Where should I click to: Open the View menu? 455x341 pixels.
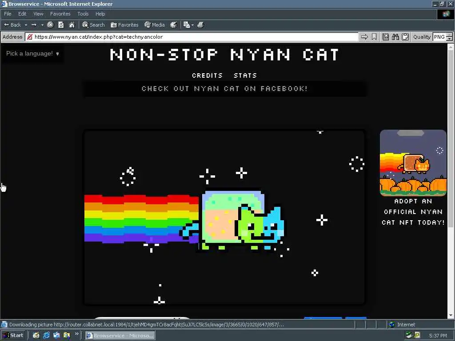tap(38, 14)
